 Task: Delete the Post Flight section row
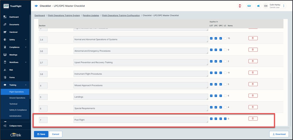[x=253, y=119]
